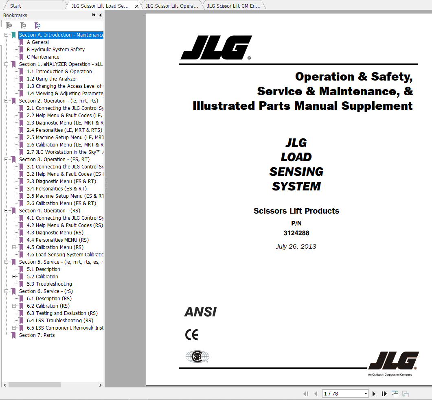The height and width of the screenshot is (400, 432).
Task: Click the previous view icon in status bar
Action: click(395, 393)
